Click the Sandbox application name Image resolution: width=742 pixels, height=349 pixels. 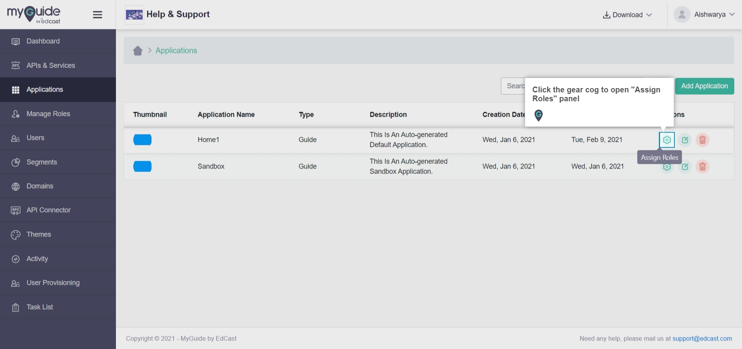tap(211, 167)
